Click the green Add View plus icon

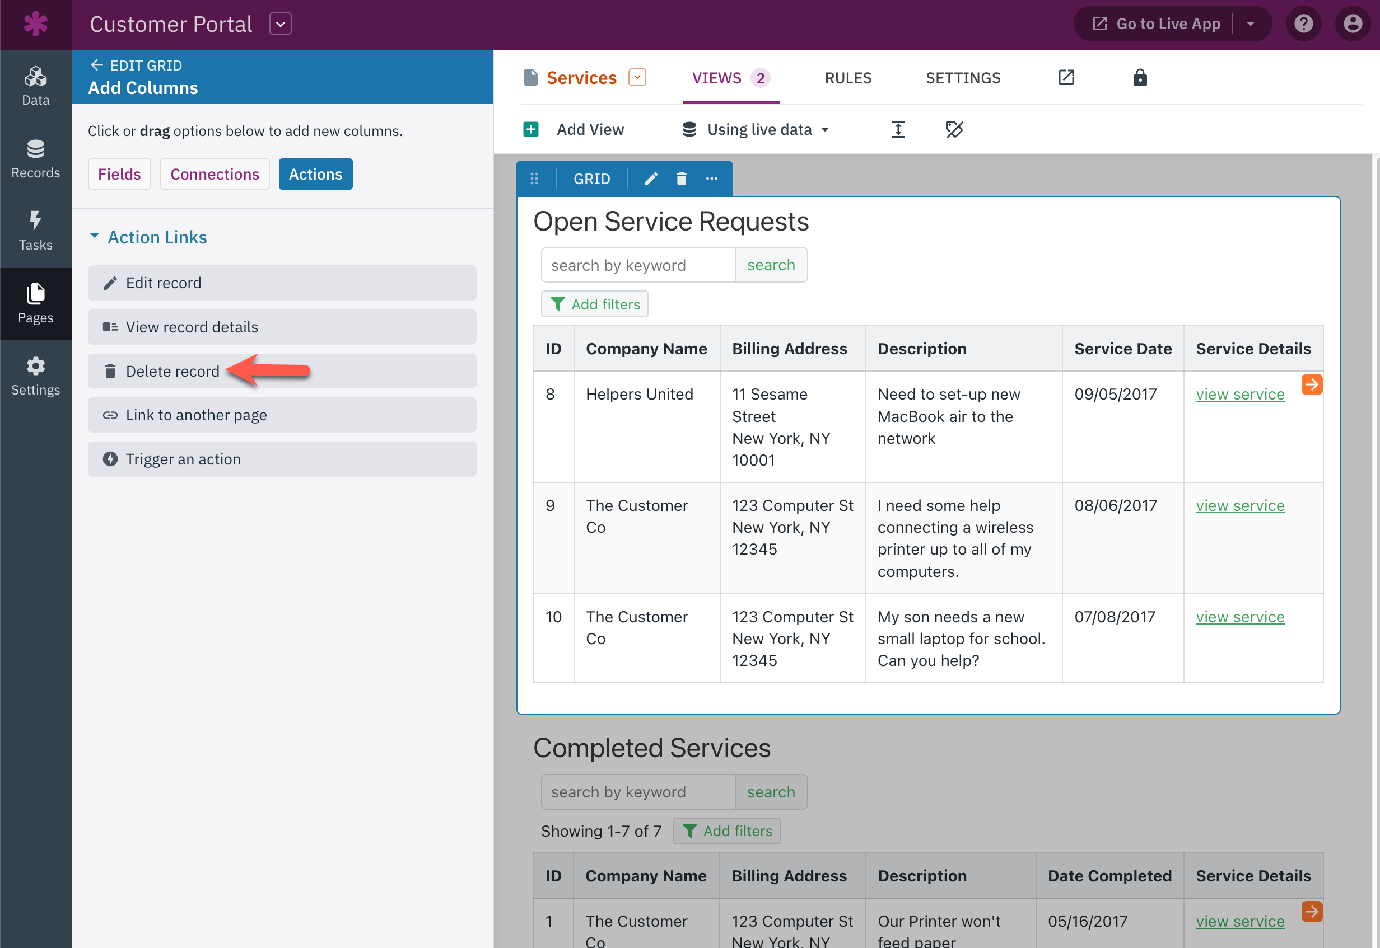[531, 129]
